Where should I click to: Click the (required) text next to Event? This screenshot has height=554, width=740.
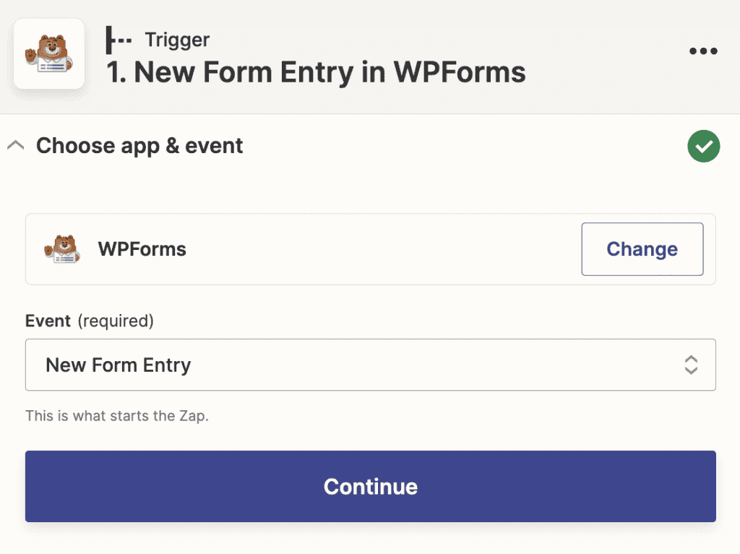[x=116, y=321]
